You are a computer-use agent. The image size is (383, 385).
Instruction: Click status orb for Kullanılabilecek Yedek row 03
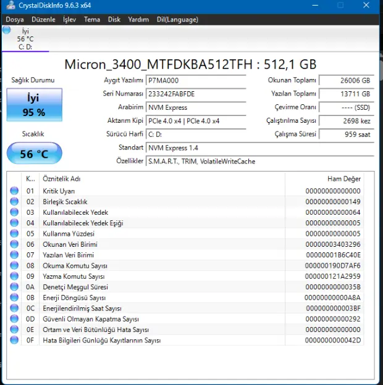[14, 212]
